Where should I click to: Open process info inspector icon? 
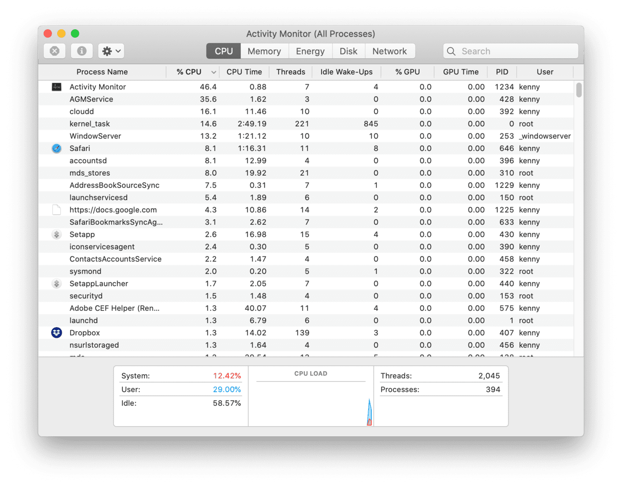(x=82, y=51)
